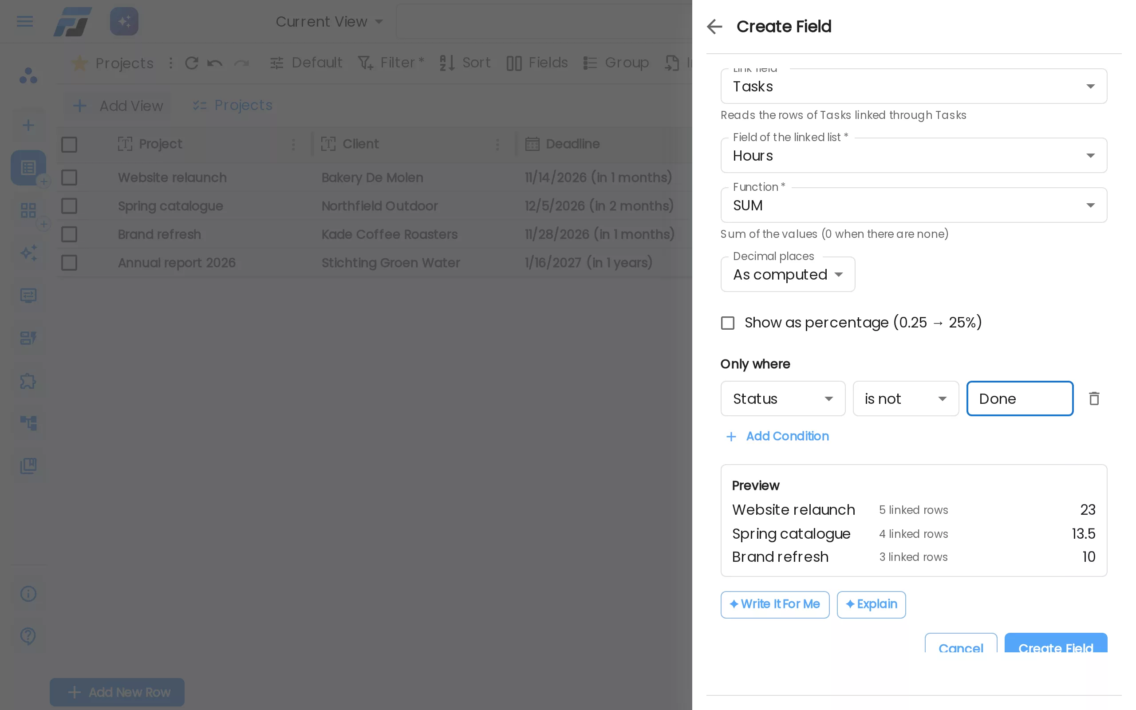Open the screen form icon in sidebar

pos(28,296)
